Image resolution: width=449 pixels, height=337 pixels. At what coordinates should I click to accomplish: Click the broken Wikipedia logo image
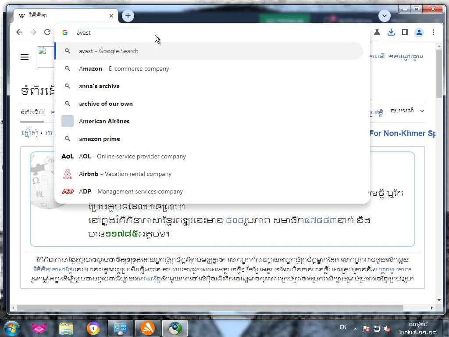(x=46, y=57)
